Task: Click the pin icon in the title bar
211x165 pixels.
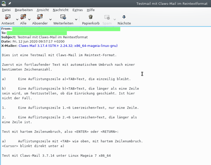Action: (10, 4)
